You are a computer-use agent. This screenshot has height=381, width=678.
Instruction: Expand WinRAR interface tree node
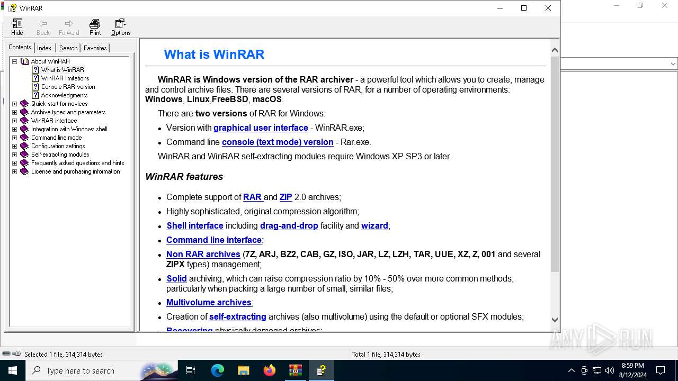coord(15,121)
